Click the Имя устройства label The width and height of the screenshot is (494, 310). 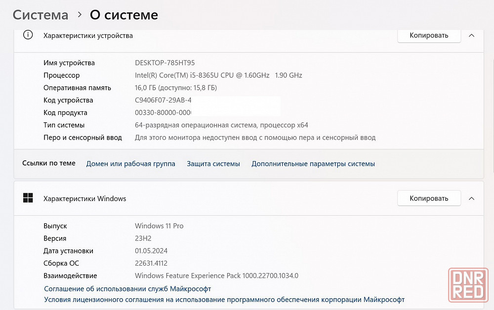click(x=69, y=63)
